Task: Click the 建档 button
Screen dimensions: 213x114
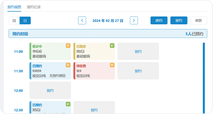Action: (159, 20)
